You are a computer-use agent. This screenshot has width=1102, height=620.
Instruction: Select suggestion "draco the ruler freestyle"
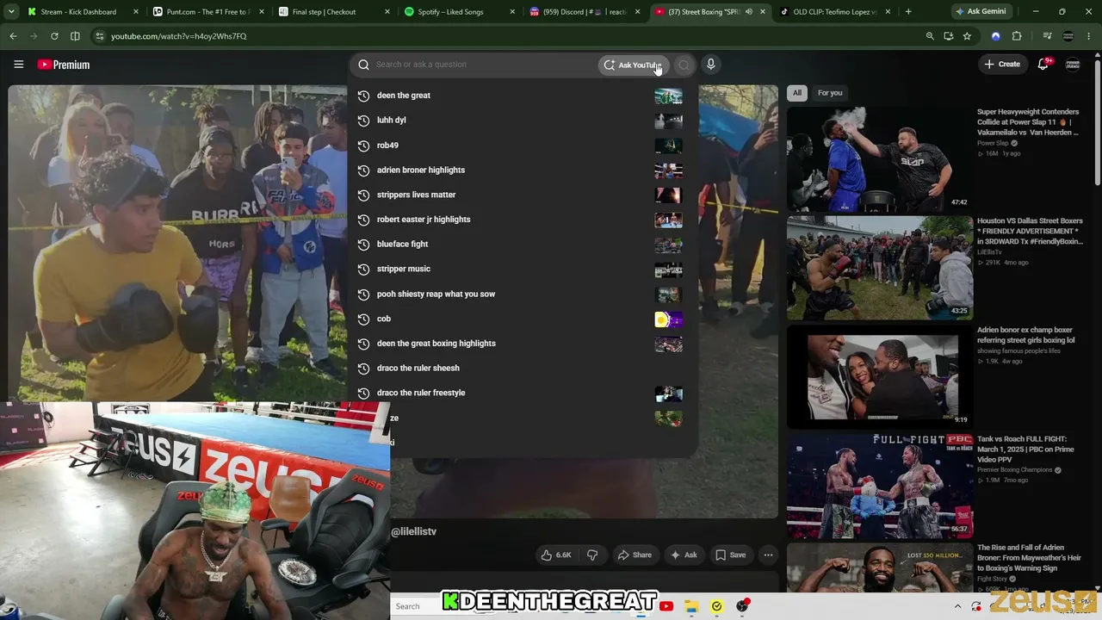click(523, 393)
